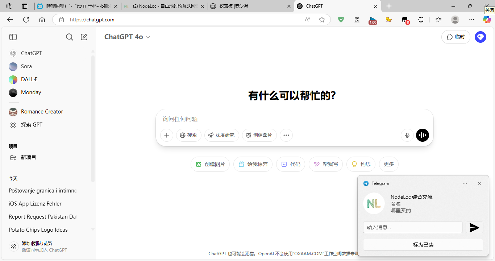495x261 pixels.
Task: Switch to the 仪表板 奥沙姆 tab
Action: [250, 6]
